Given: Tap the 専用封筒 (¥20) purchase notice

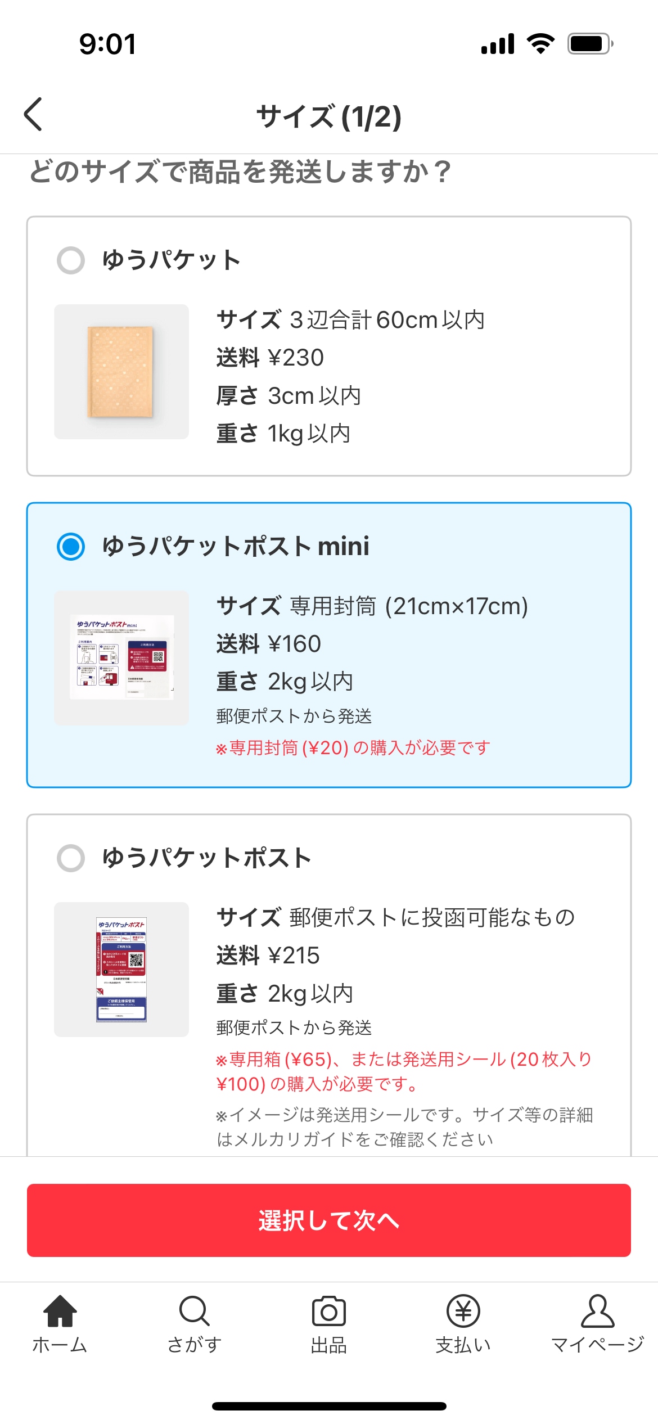Looking at the screenshot, I should coord(353,748).
